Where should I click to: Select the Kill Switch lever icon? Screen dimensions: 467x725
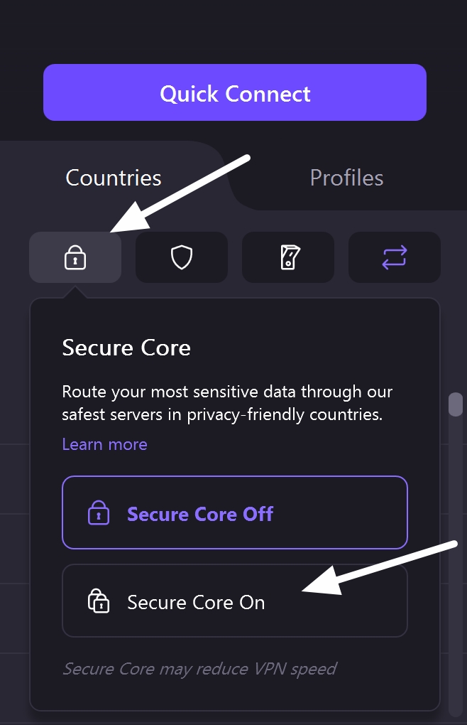tap(287, 257)
